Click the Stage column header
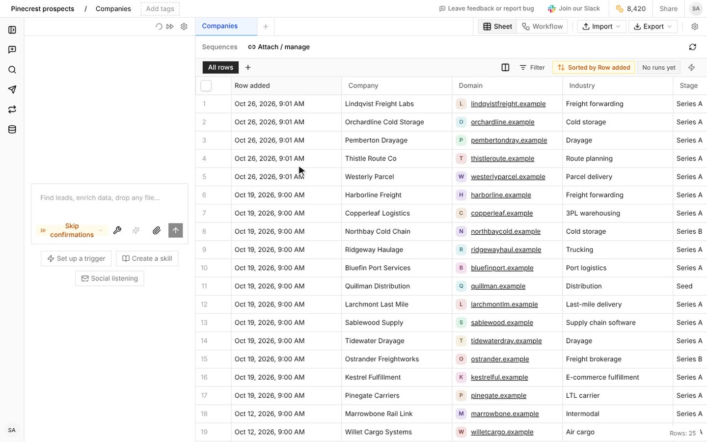The width and height of the screenshot is (707, 442). tap(690, 85)
